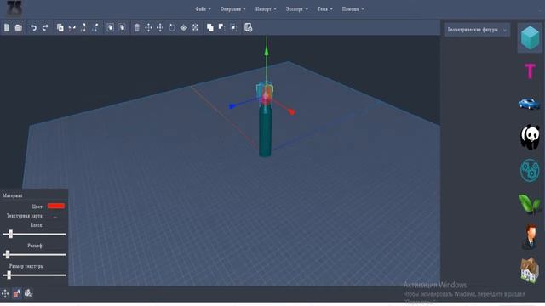This screenshot has height=306, width=545.
Task: Open the Экспорт menu
Action: 297,9
